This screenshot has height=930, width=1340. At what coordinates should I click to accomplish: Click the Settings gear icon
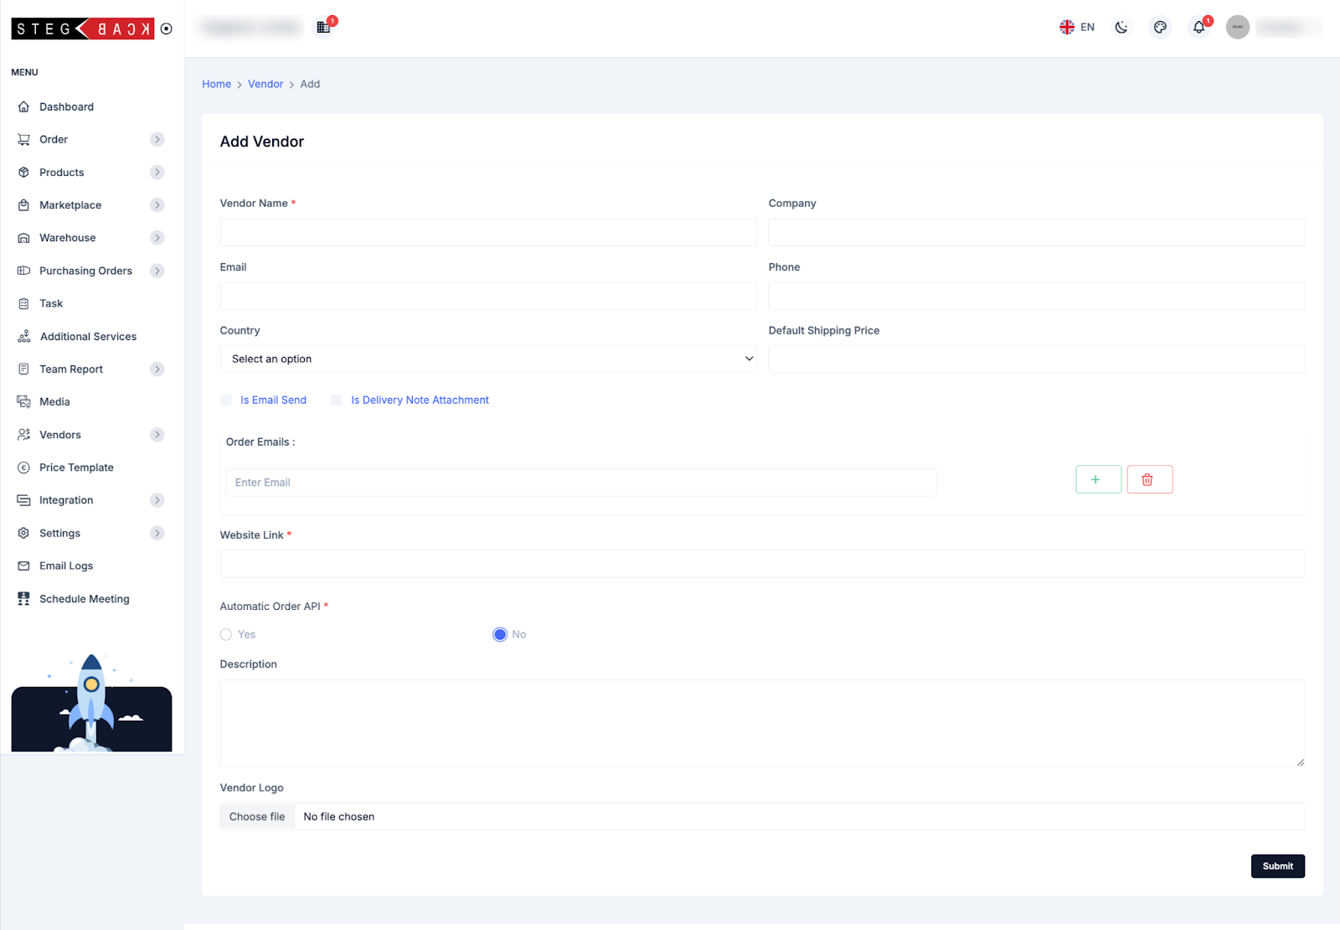[x=23, y=533]
